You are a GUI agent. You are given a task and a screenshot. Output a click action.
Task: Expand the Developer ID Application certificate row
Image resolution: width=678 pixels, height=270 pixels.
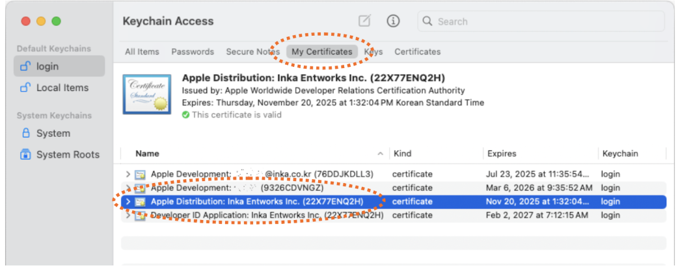(x=128, y=215)
